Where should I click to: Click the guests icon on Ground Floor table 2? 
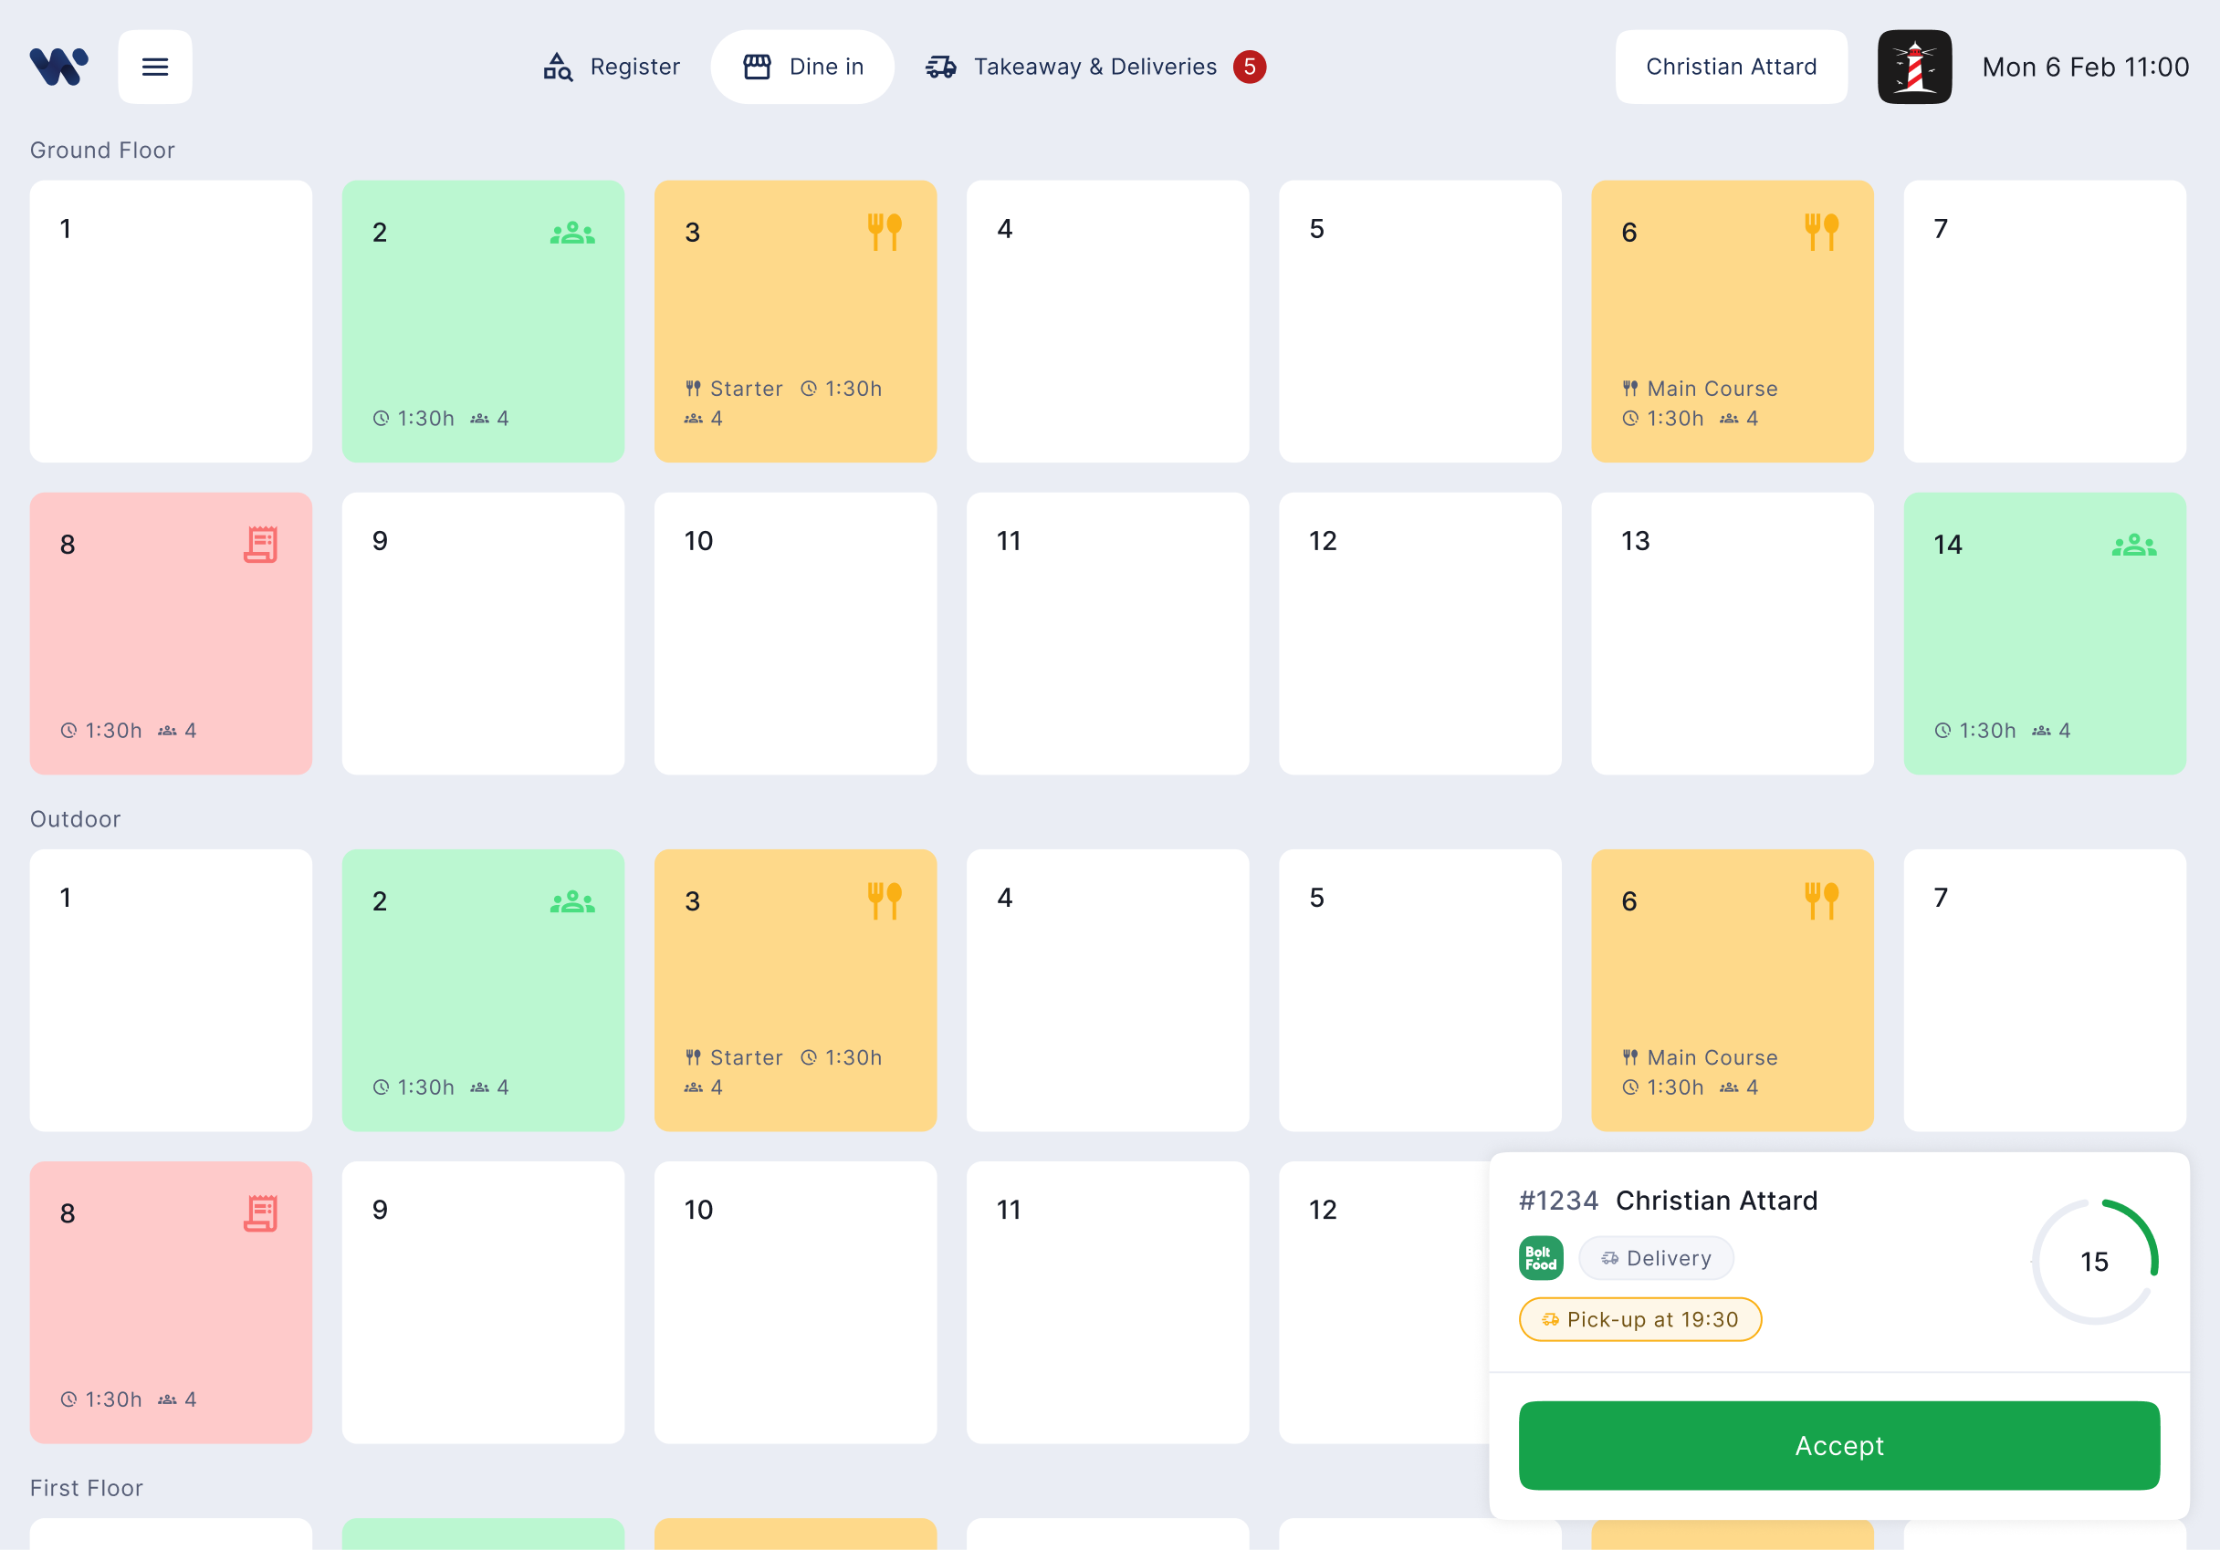point(572,231)
